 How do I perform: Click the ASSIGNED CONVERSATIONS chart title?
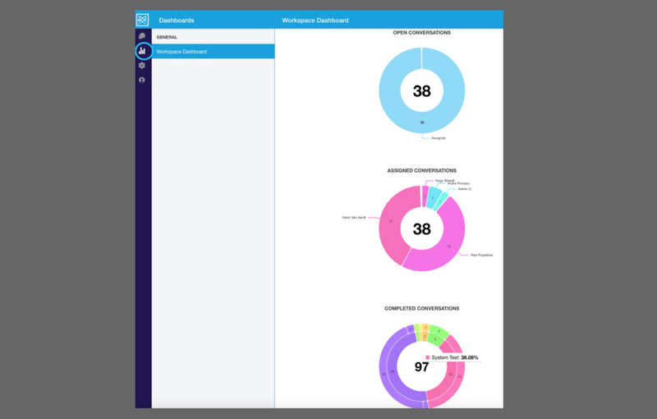pos(421,171)
